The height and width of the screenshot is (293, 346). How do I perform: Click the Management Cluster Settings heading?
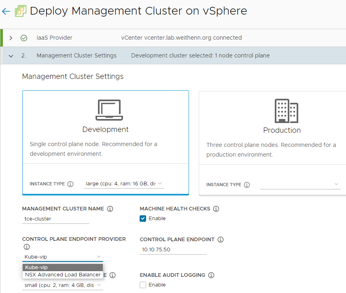73,76
